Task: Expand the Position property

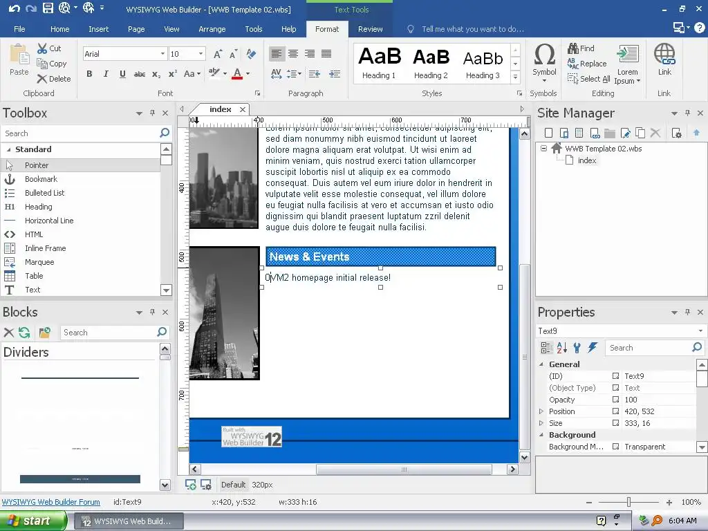Action: [541, 411]
